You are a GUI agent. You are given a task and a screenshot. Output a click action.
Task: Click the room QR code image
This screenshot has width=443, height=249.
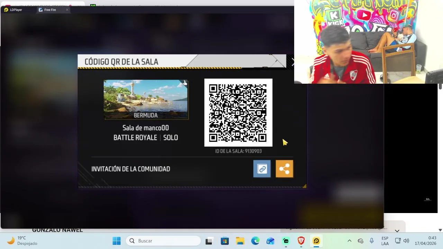tap(238, 112)
